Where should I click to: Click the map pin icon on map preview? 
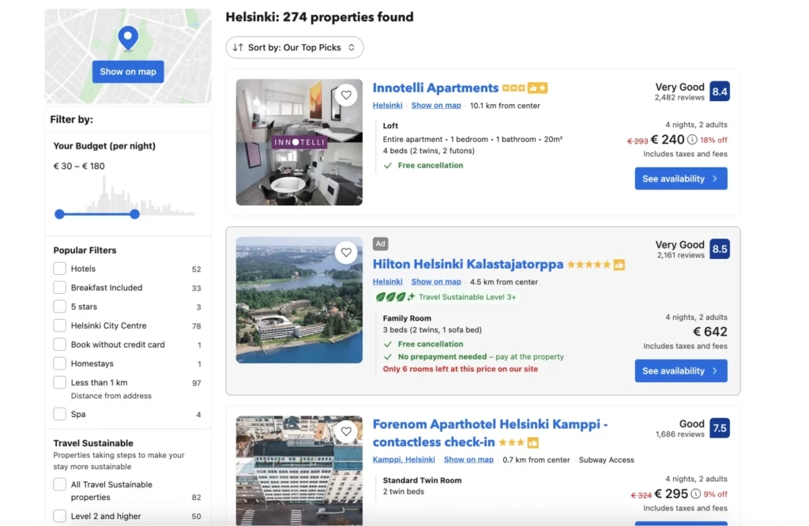pyautogui.click(x=128, y=38)
